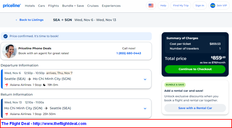Open the Cars menu

click(x=42, y=6)
